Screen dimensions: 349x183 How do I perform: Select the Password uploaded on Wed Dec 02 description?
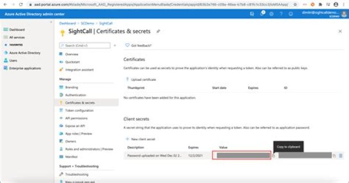pyautogui.click(x=154, y=156)
